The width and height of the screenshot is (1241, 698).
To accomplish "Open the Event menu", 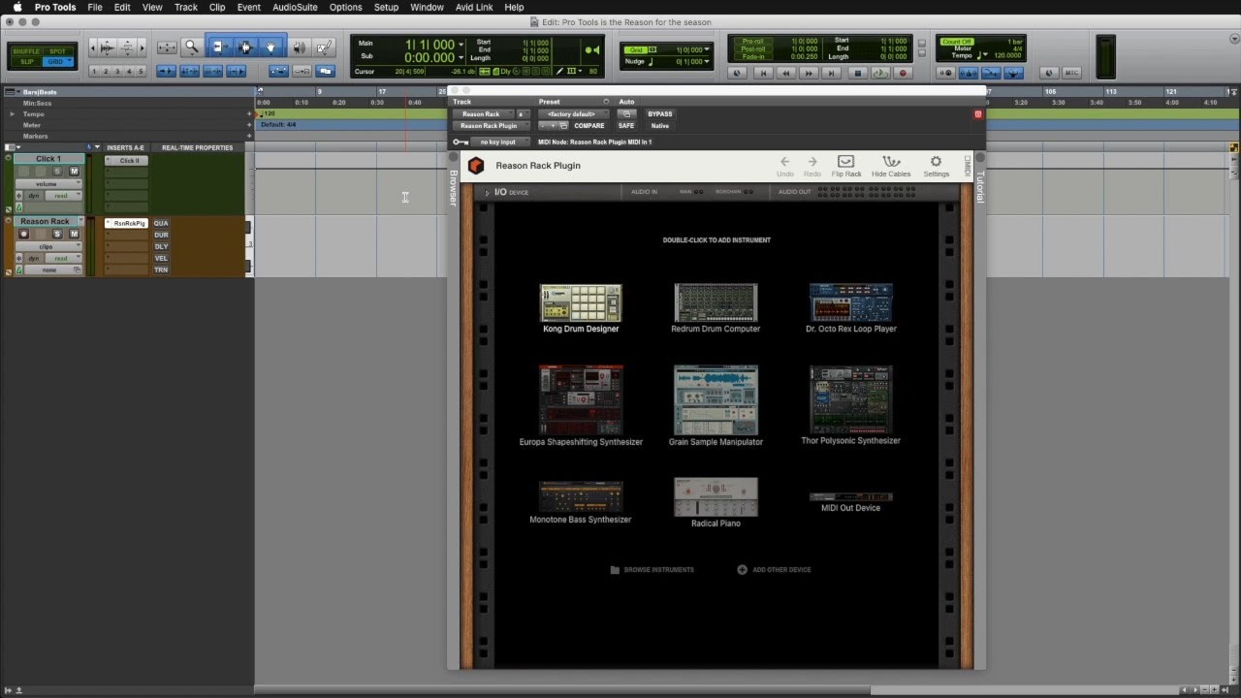I will coord(249,7).
